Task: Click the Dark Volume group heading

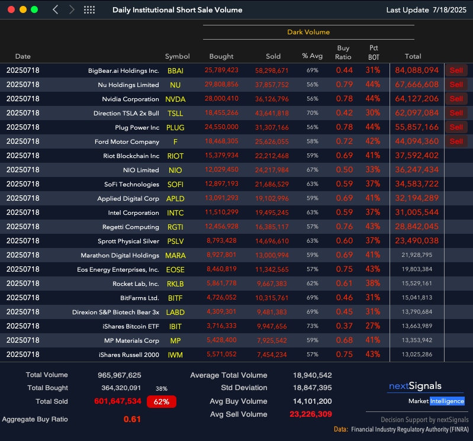Action: pos(308,32)
